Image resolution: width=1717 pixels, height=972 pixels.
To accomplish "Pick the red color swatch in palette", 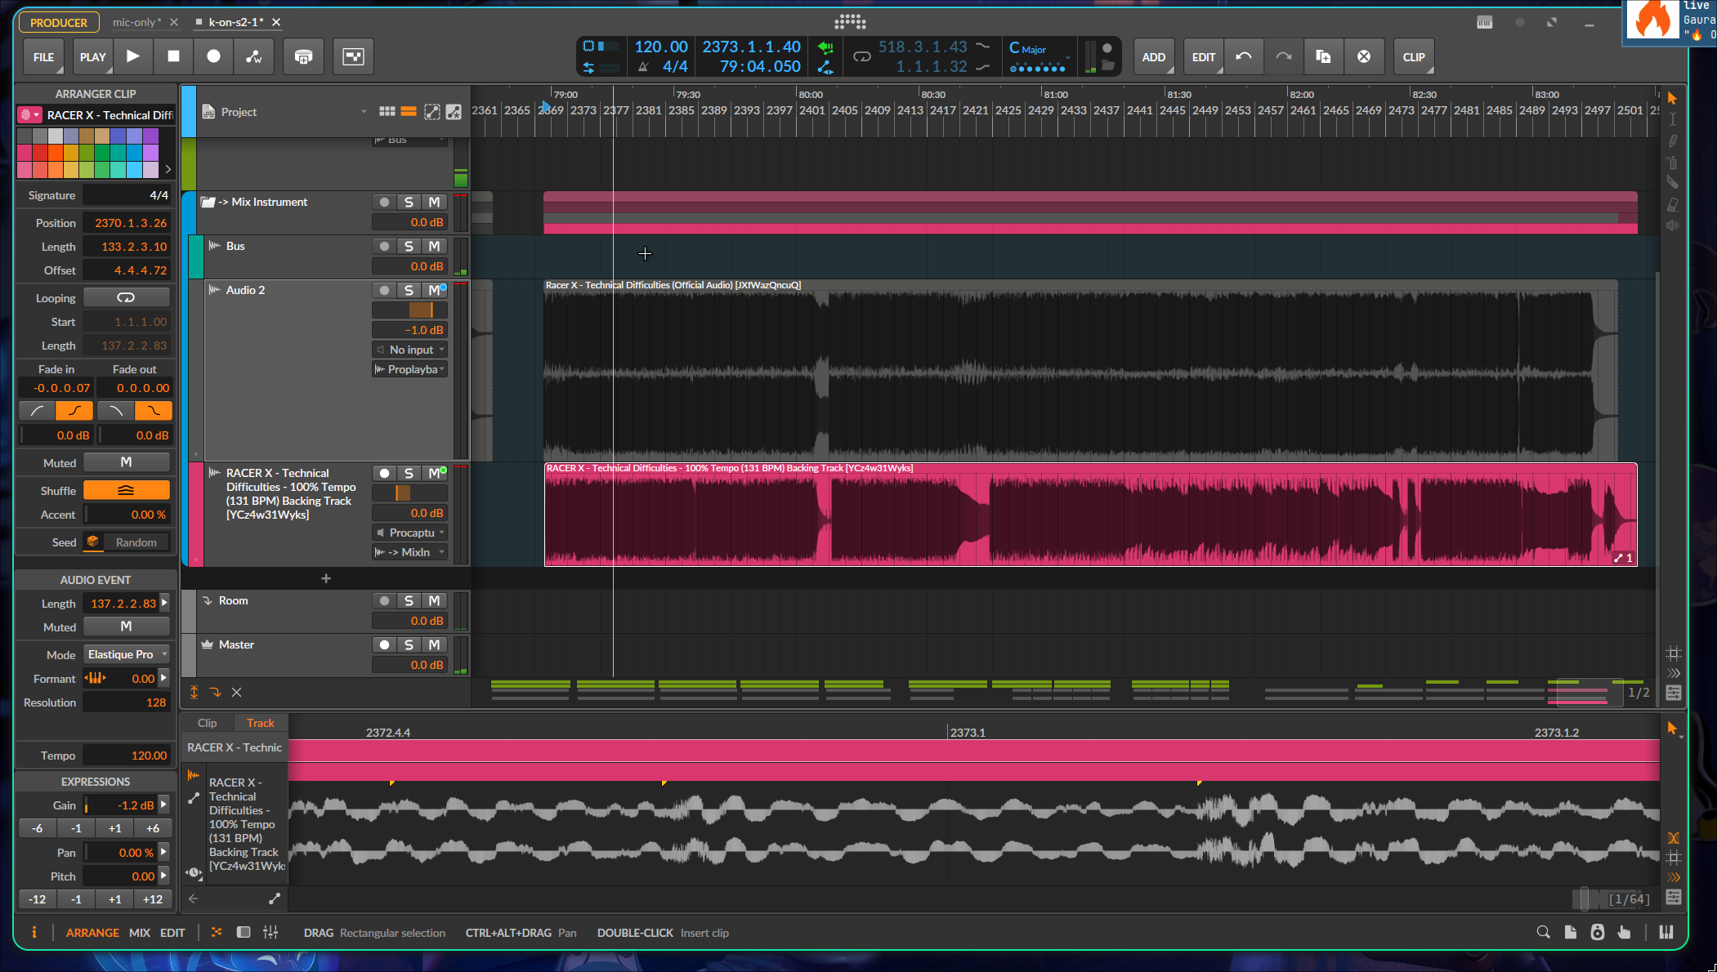I will 39,153.
